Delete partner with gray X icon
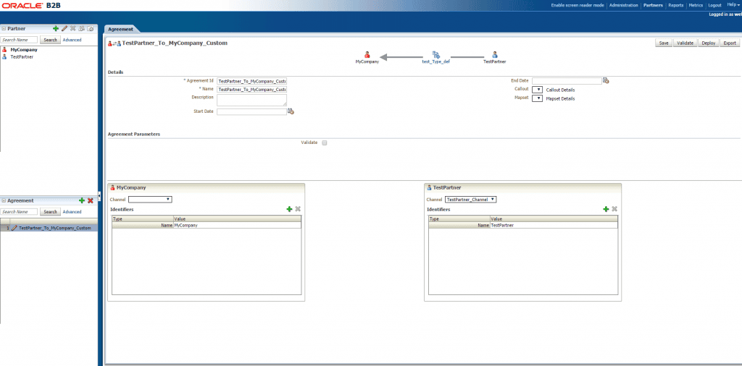 coord(73,29)
